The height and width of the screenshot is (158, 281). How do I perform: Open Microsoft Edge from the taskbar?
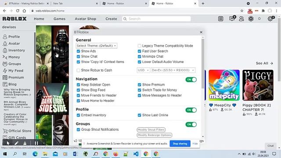(35, 154)
